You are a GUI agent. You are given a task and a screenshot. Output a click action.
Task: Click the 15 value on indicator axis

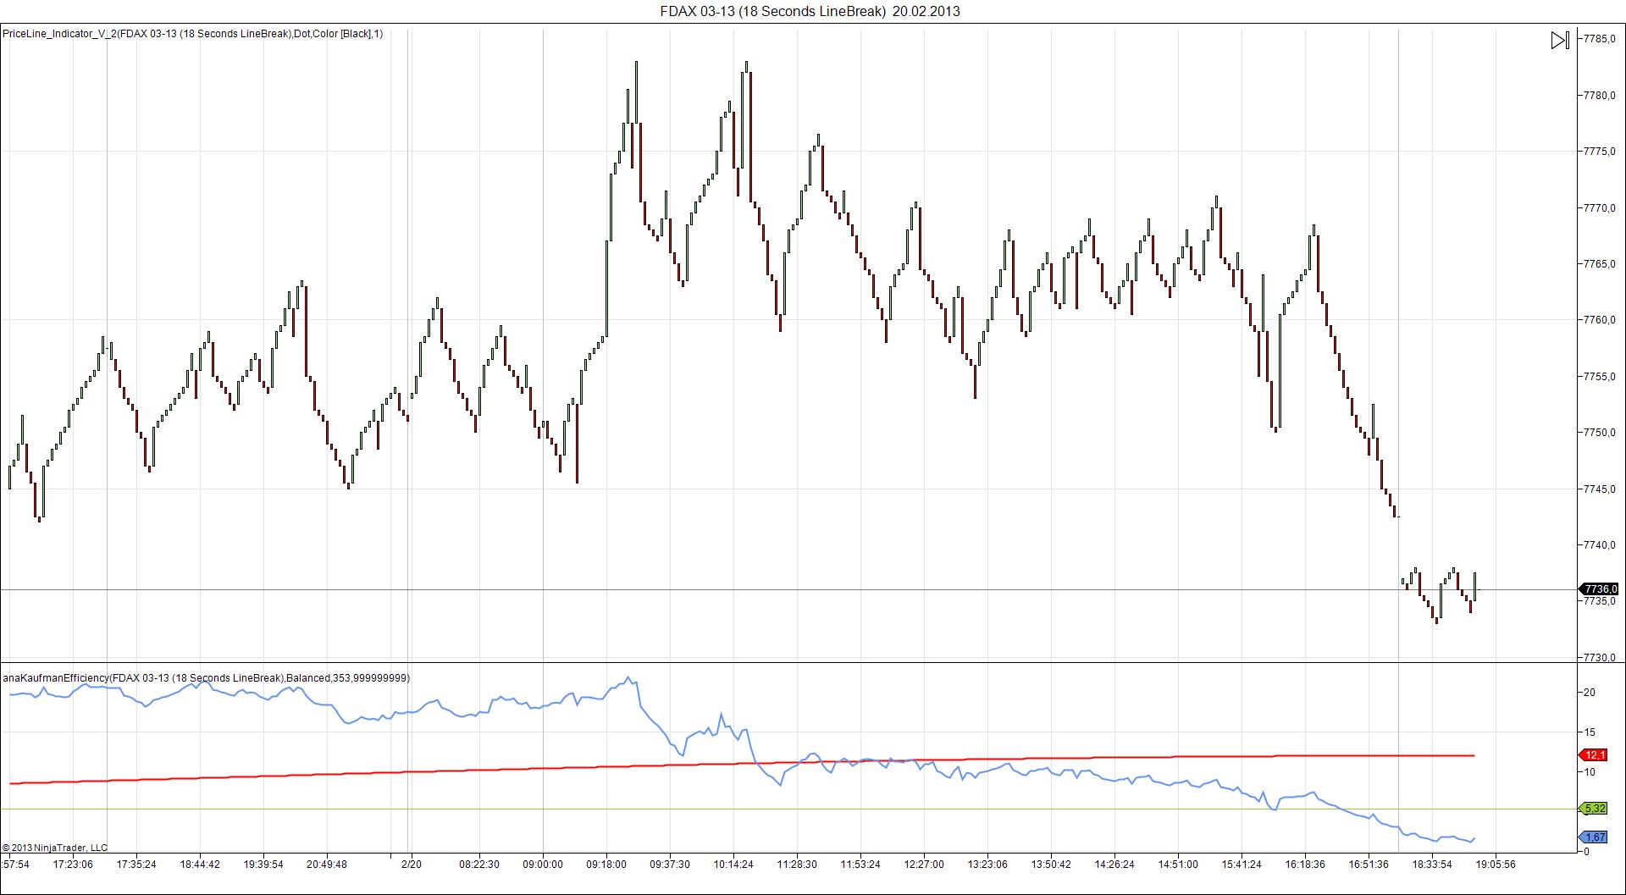point(1590,732)
